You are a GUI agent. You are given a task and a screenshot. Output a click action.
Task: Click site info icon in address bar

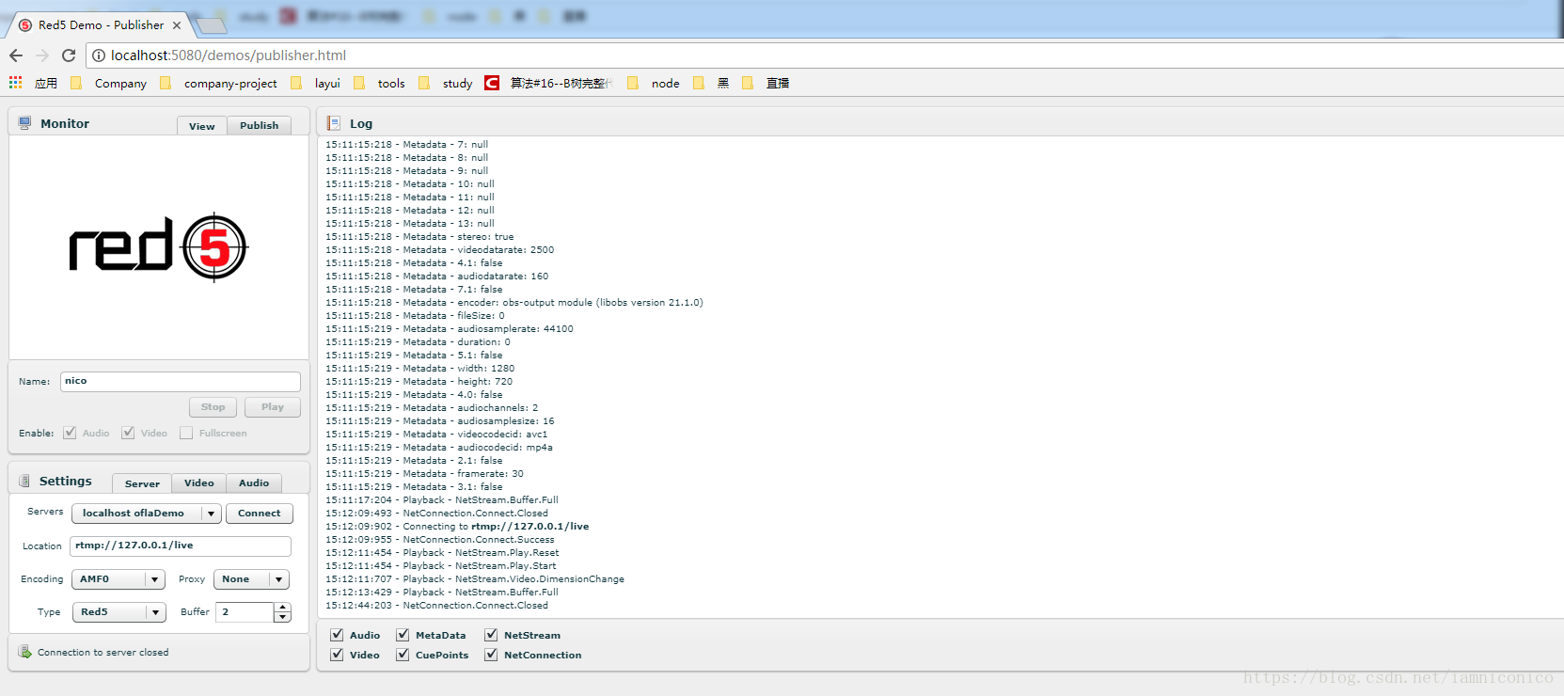pos(99,55)
